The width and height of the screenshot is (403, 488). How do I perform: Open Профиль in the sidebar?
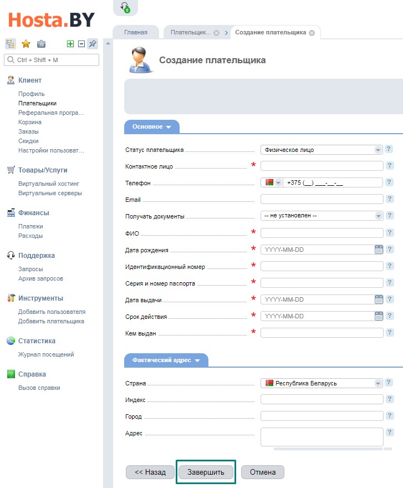(32, 94)
